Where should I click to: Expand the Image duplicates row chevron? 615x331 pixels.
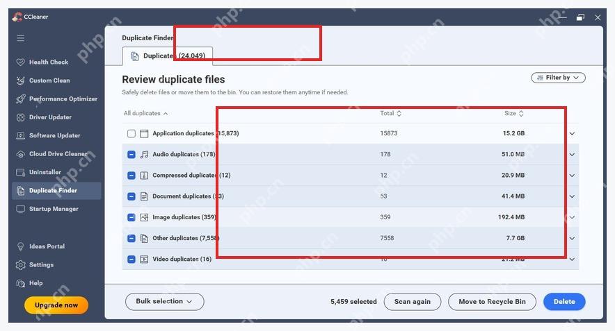[573, 217]
